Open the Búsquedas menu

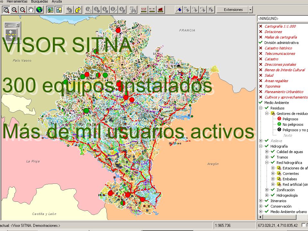tap(39, 2)
